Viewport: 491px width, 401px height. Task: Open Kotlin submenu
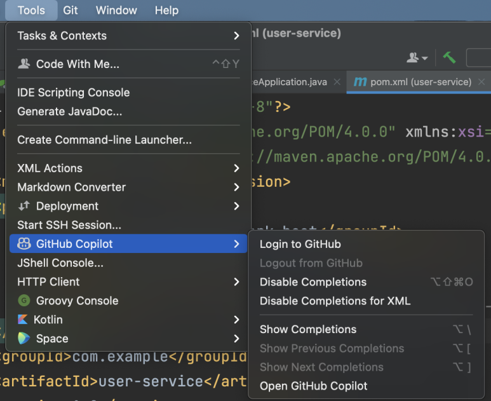128,320
